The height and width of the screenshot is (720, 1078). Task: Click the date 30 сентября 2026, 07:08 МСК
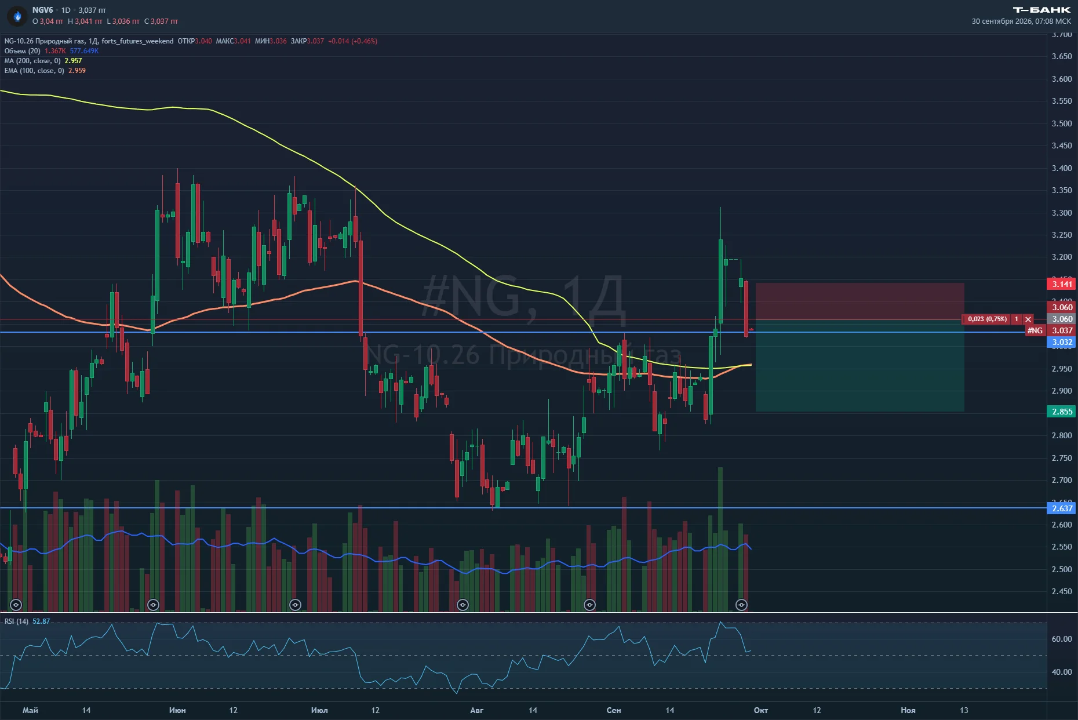click(x=1021, y=21)
